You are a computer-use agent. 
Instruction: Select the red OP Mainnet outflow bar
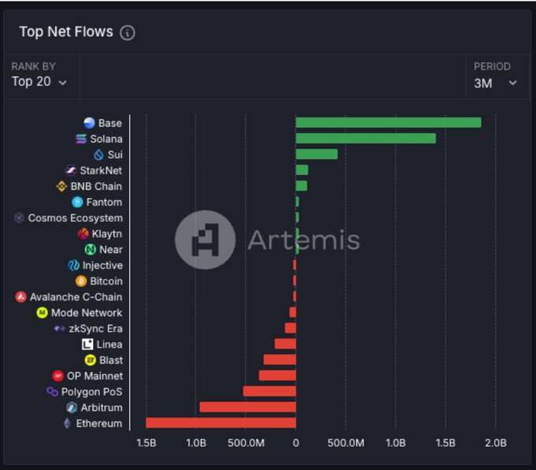(x=277, y=375)
